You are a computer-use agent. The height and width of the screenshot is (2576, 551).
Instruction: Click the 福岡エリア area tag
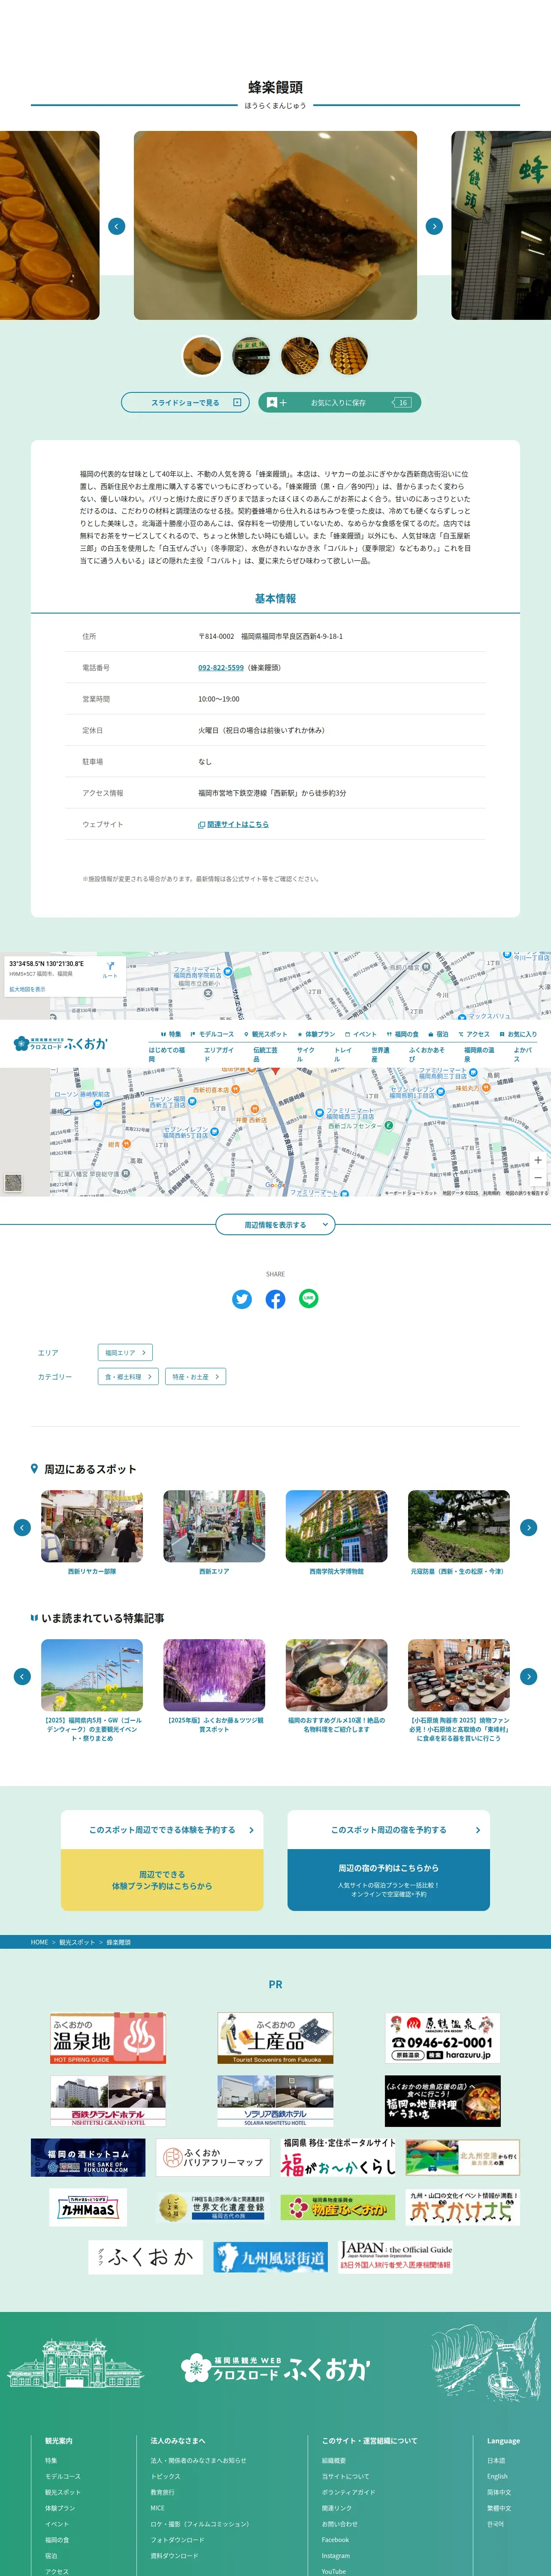[125, 1353]
